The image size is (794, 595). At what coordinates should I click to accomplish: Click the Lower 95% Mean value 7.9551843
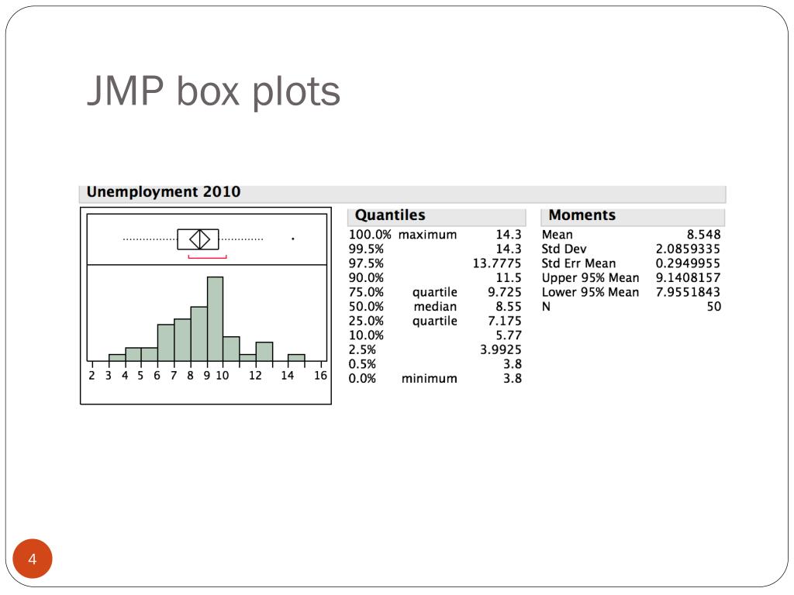(688, 292)
